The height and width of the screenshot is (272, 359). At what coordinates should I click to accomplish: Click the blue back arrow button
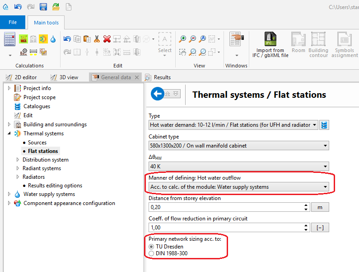(158, 94)
